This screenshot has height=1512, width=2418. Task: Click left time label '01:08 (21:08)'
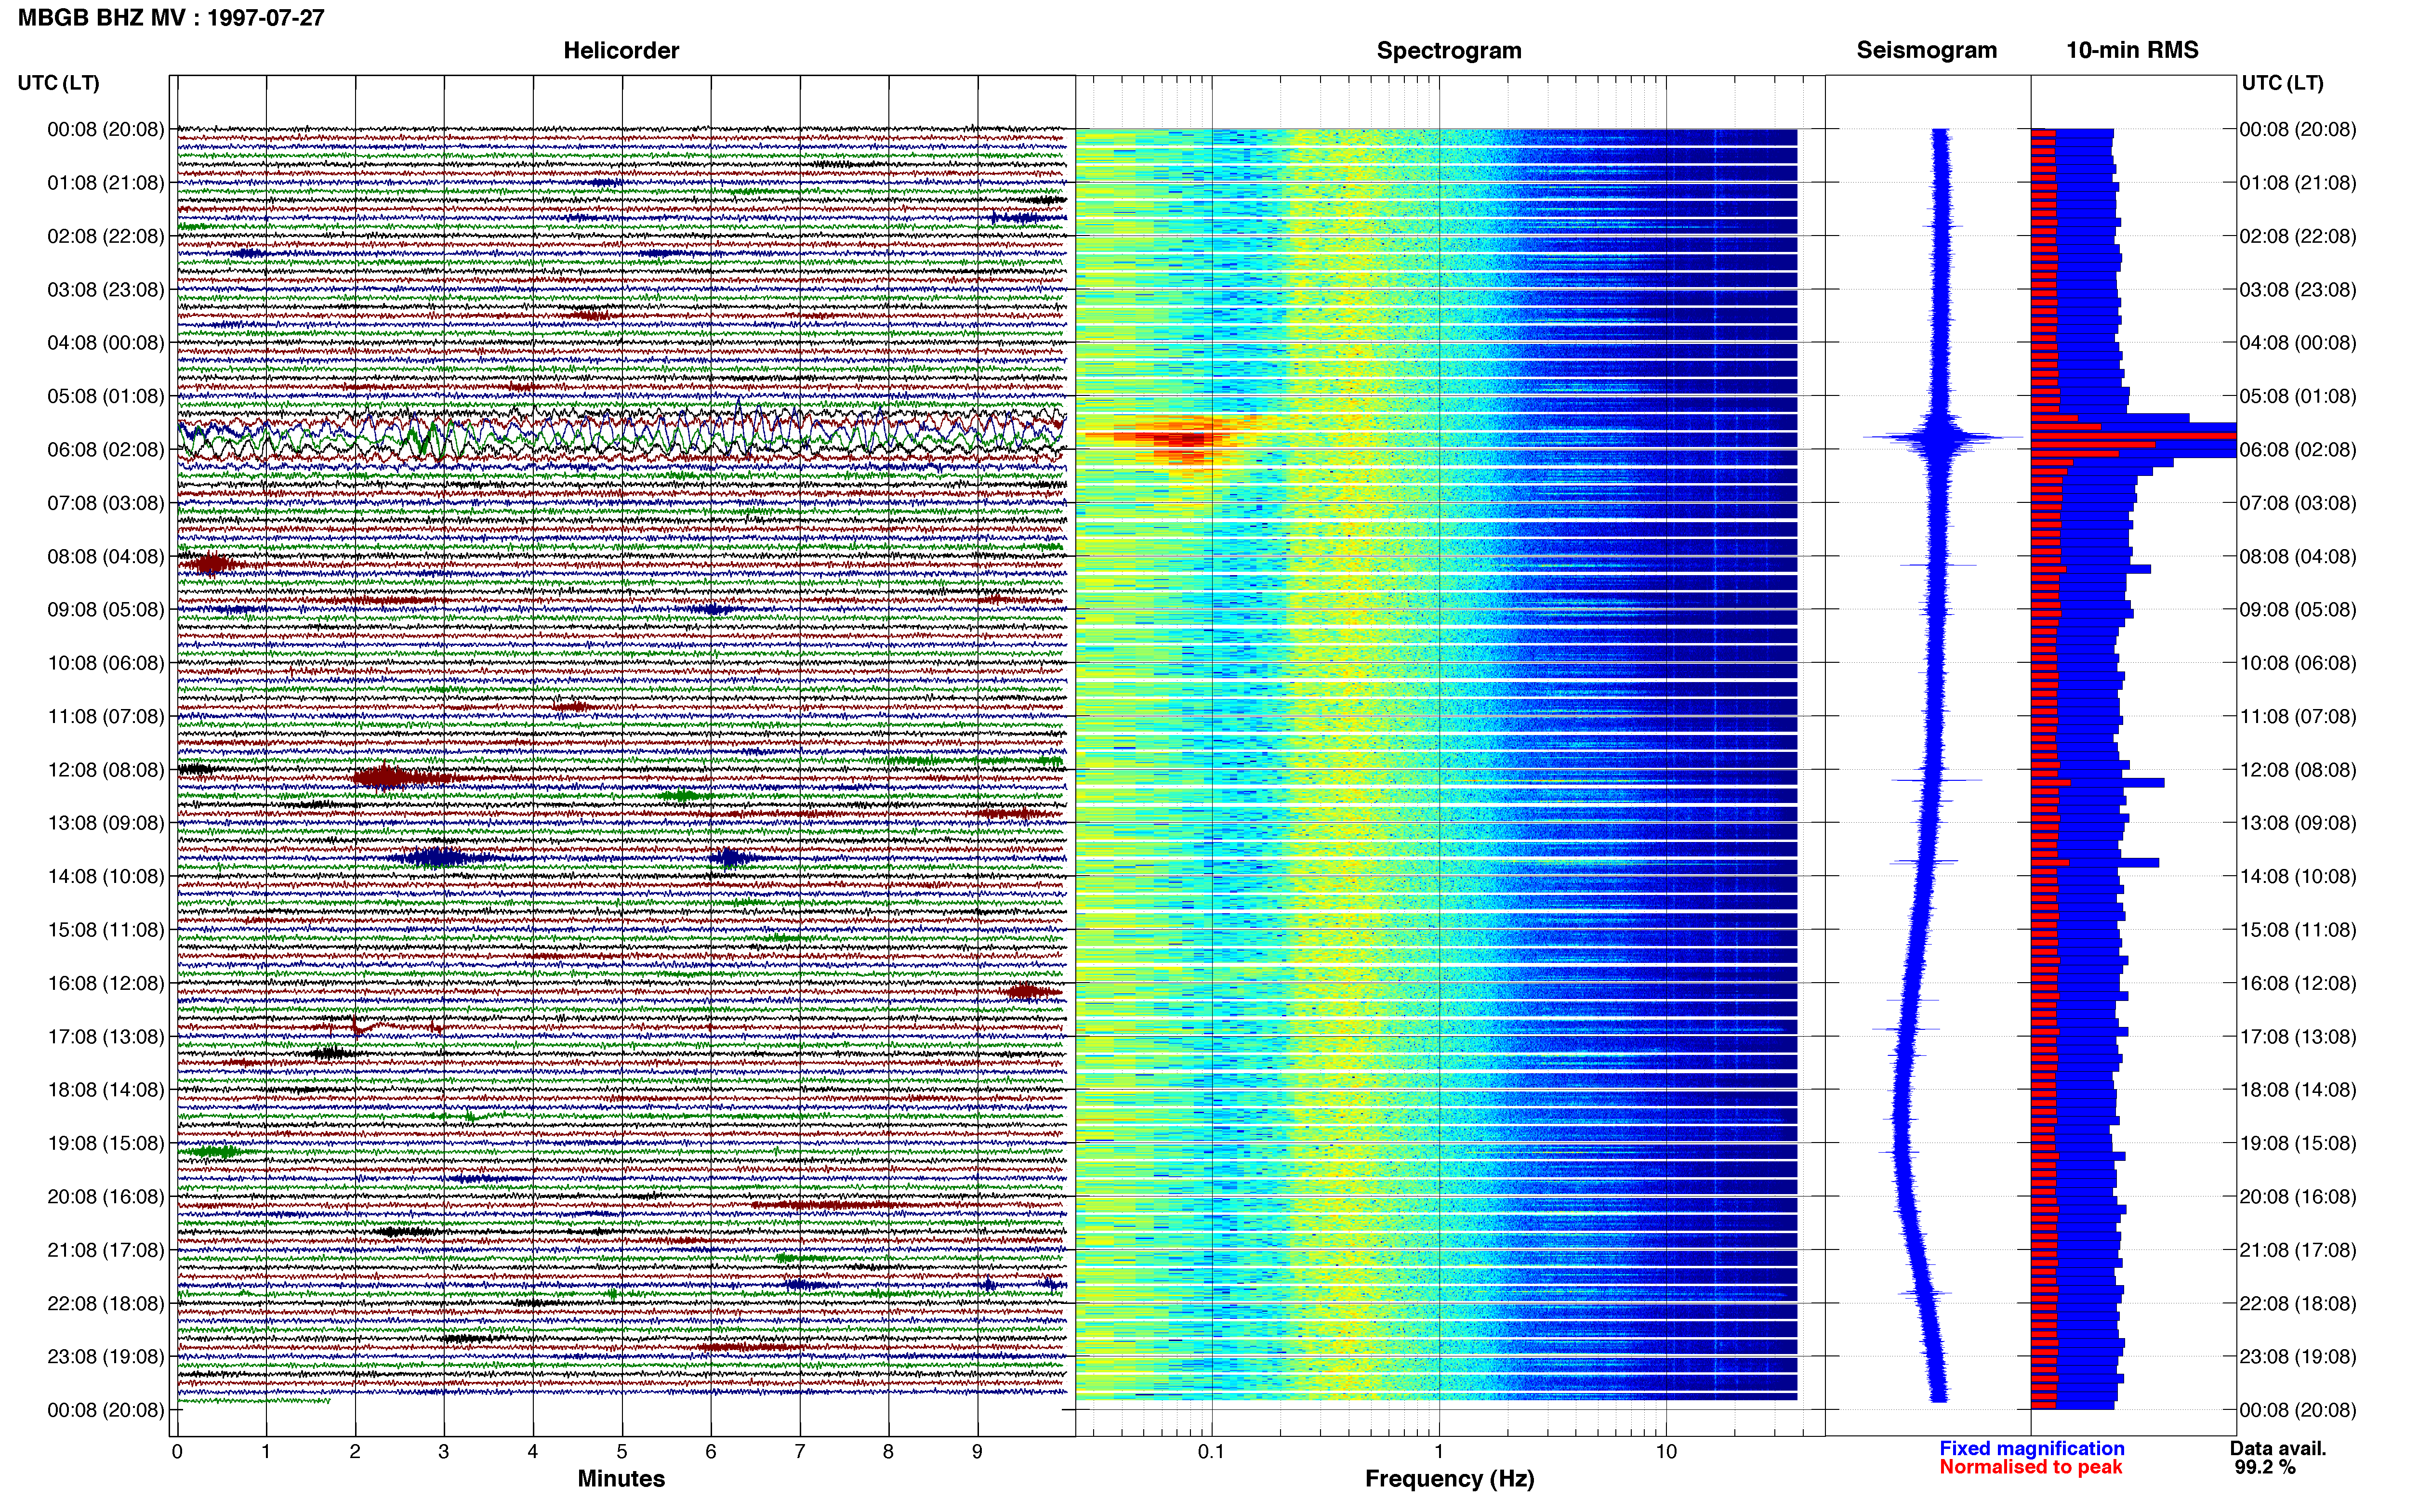coord(106,183)
